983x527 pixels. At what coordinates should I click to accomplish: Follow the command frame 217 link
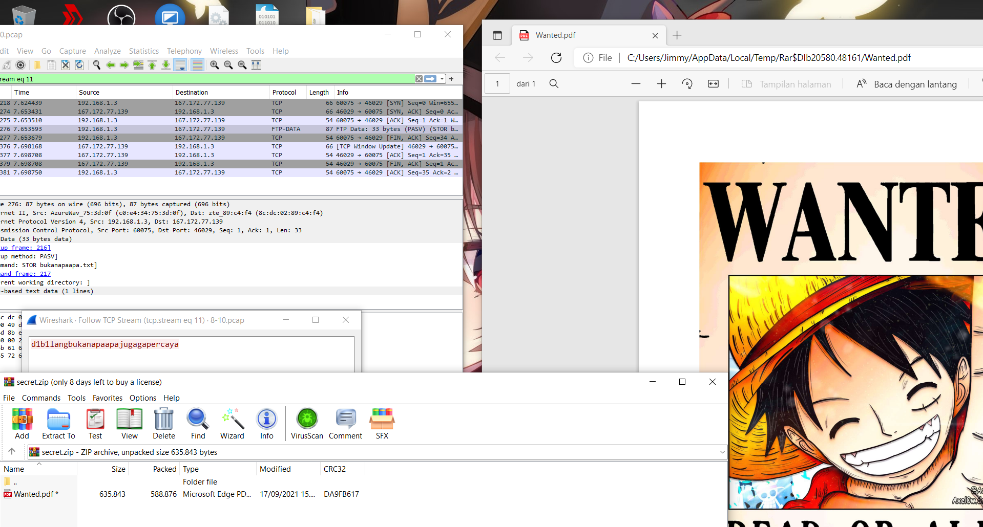[x=25, y=274]
